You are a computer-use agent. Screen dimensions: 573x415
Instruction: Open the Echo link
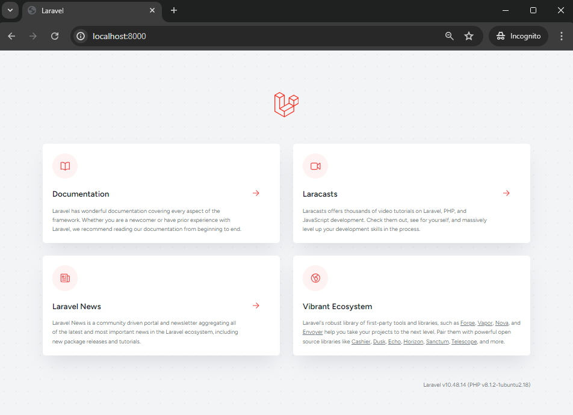(x=394, y=342)
